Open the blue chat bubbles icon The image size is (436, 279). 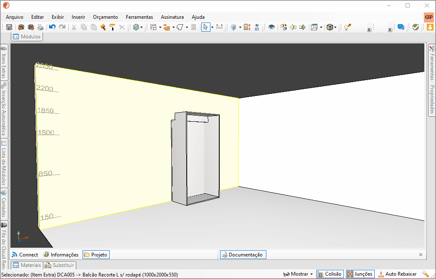[401, 27]
